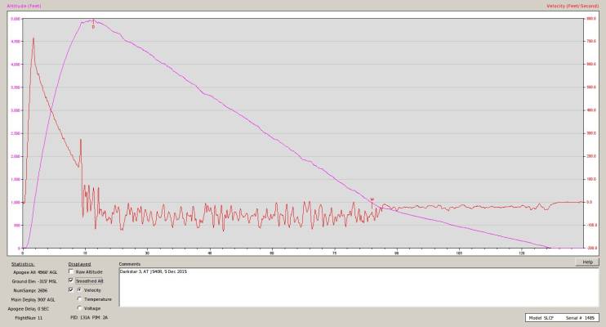Image resolution: width=606 pixels, height=327 pixels.
Task: Click the Apogee Alt statistic value
Action: [47, 271]
